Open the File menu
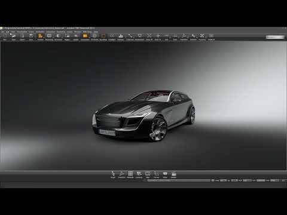The width and height of the screenshot is (287, 215). 2,32
